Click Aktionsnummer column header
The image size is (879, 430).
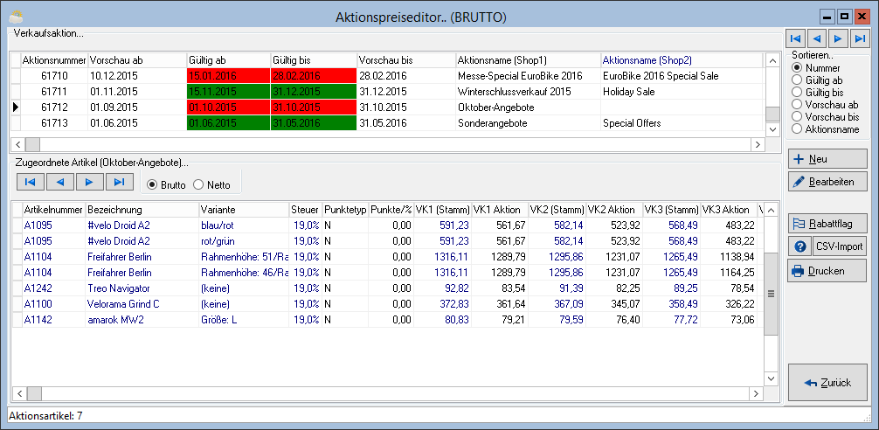tap(54, 60)
